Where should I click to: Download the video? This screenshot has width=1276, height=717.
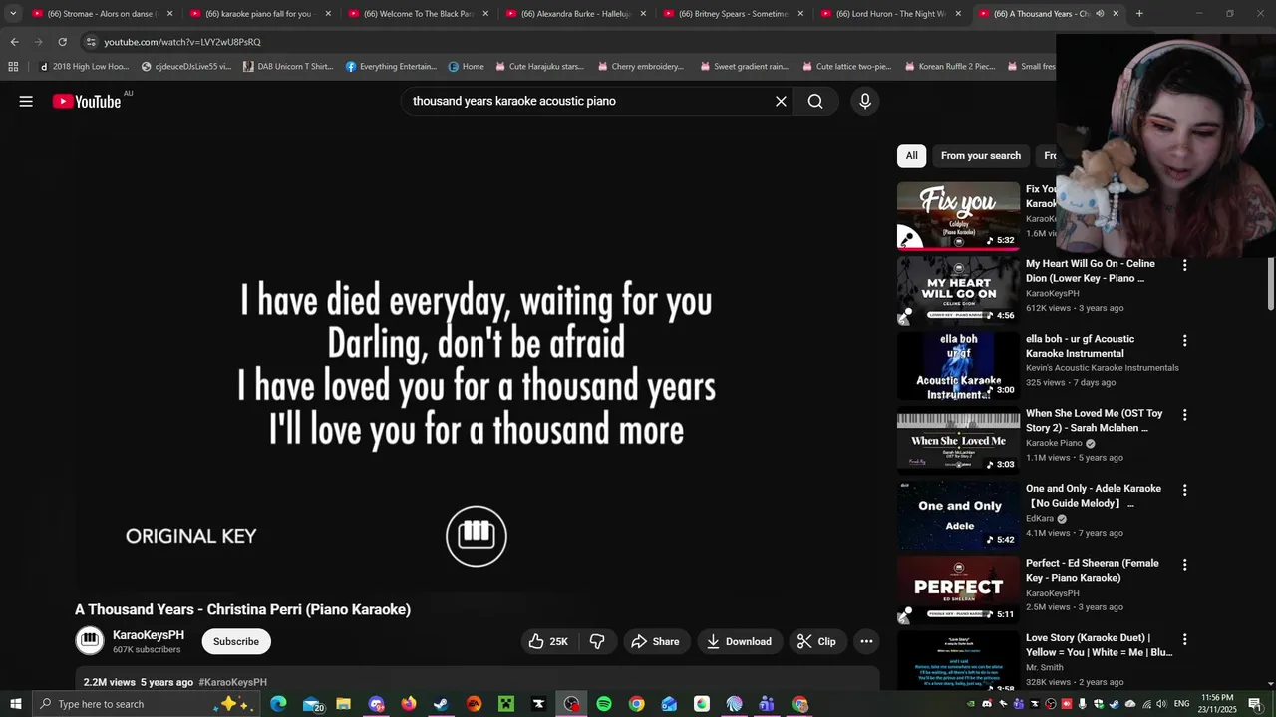739,641
